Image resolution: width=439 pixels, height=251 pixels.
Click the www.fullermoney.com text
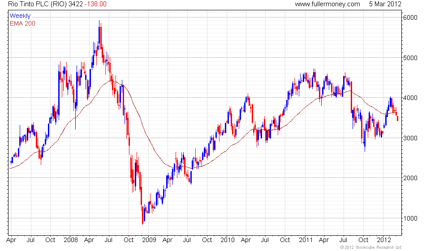327,4
